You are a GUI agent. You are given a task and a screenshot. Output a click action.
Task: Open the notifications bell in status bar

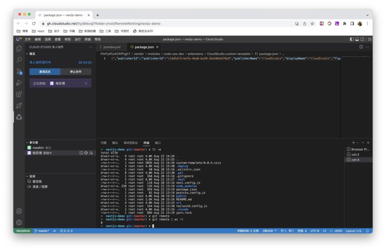(368, 231)
